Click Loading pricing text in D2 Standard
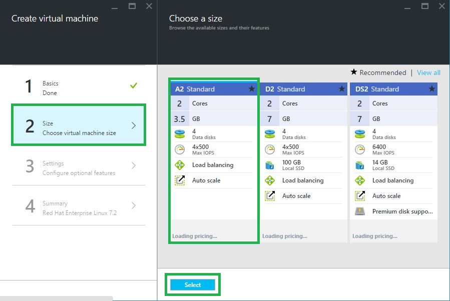The image size is (450, 301). point(285,236)
